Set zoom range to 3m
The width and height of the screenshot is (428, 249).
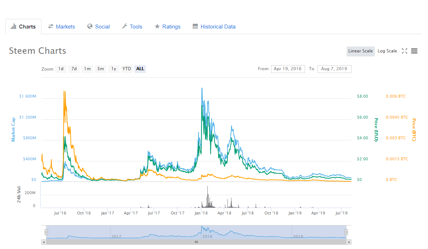(100, 69)
